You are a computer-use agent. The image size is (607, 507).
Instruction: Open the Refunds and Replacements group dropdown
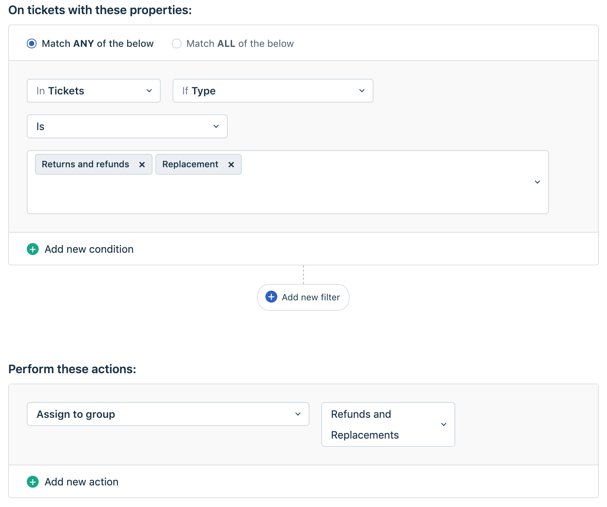pos(388,424)
